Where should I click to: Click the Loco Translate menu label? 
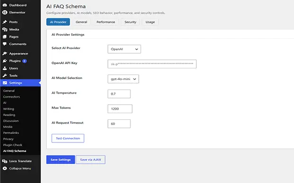click(20, 161)
